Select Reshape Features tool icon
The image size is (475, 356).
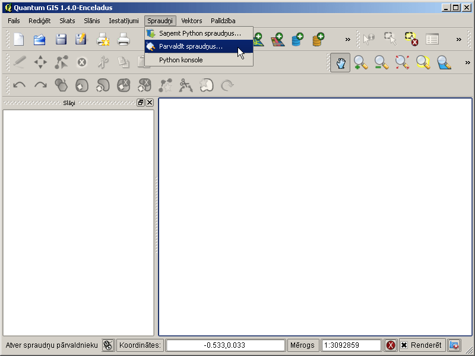point(166,85)
